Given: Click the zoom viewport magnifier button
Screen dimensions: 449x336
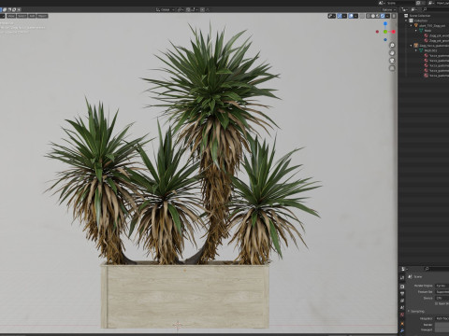Looking at the screenshot, I should tap(392, 46).
